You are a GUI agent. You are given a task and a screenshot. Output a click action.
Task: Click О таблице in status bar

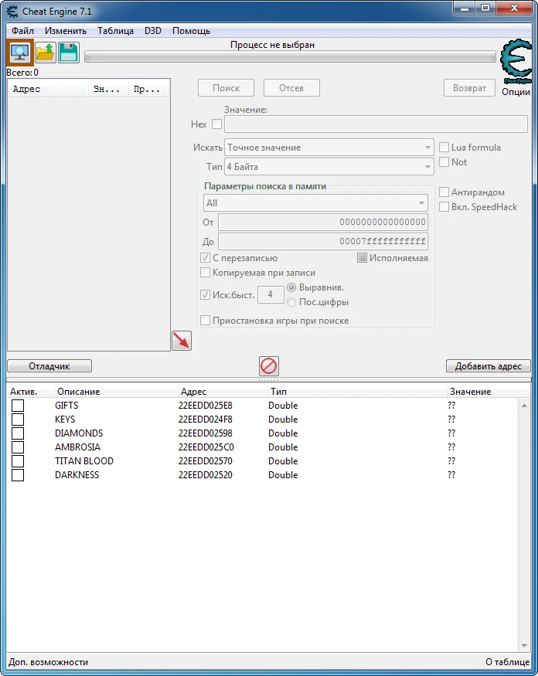[x=507, y=662]
